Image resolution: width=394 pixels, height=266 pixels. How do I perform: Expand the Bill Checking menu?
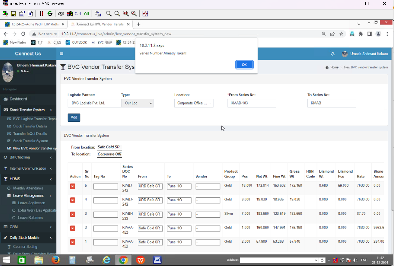tap(28, 157)
